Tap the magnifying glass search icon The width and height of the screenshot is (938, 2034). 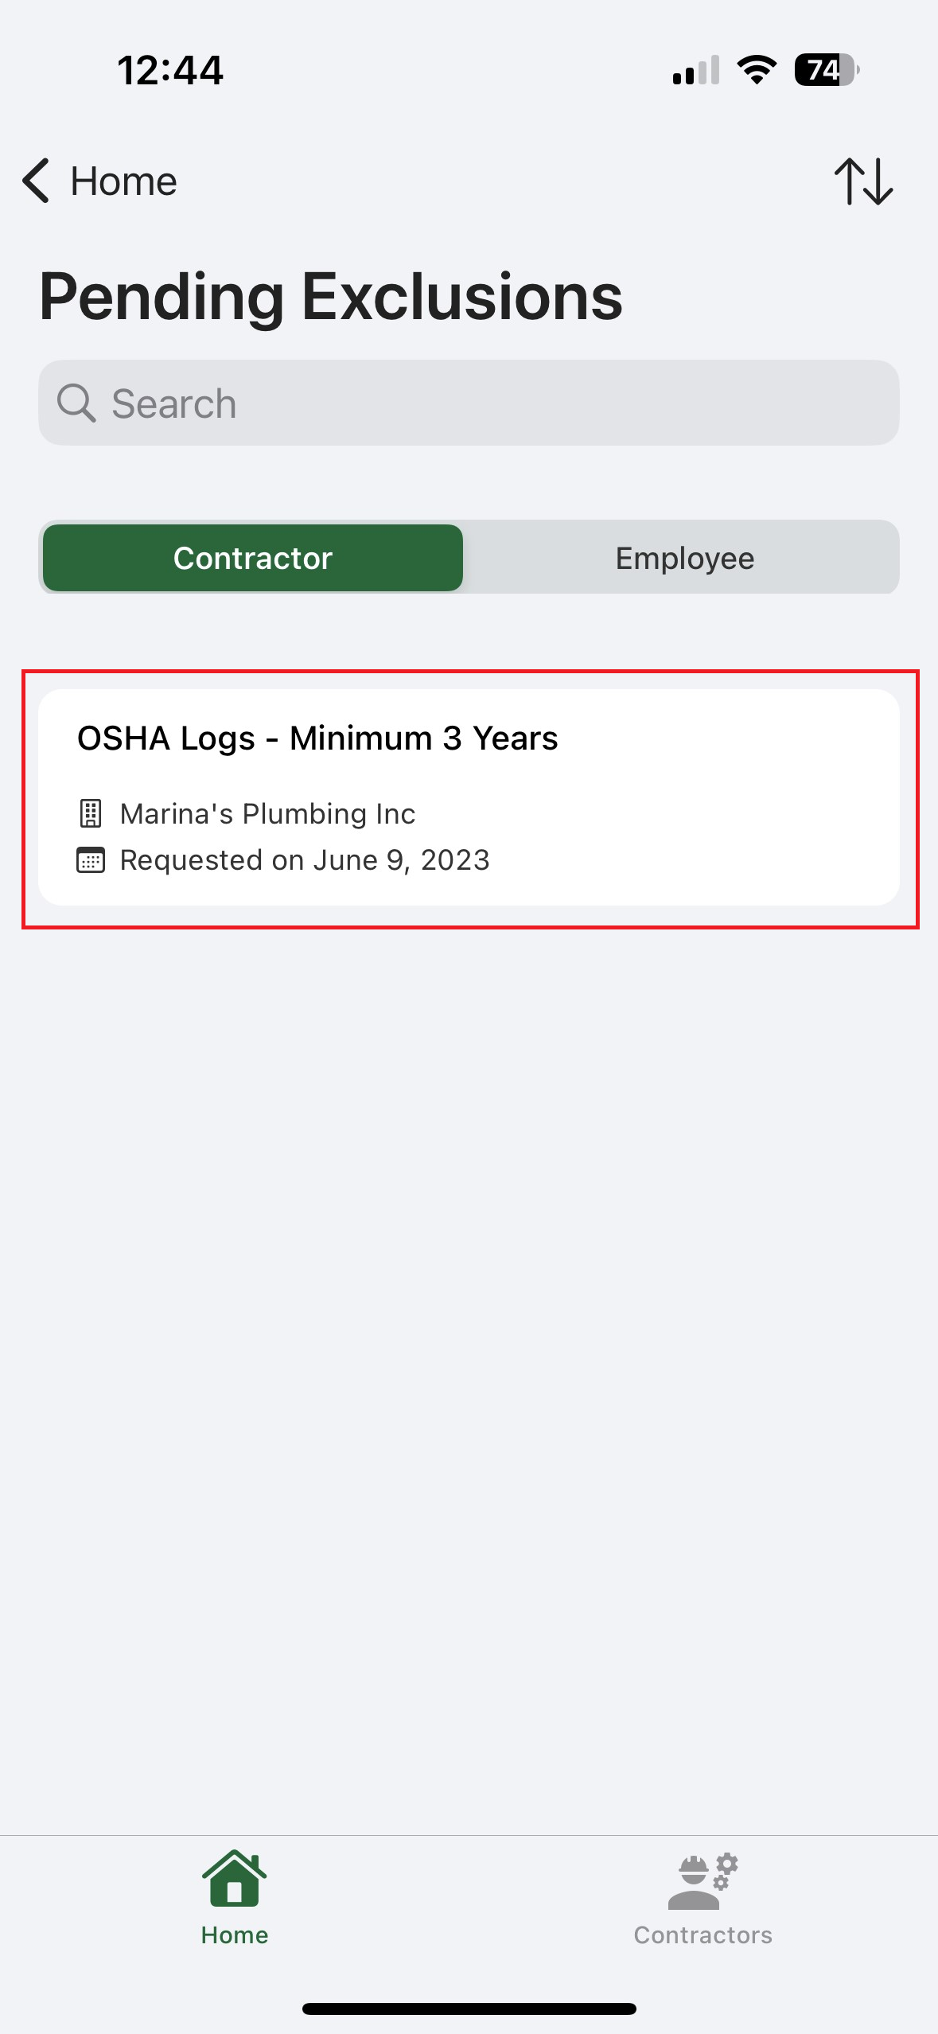(76, 403)
